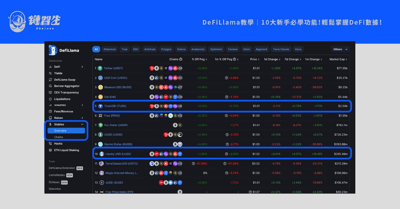Click the Binance USD coin icon
The image size is (400, 209).
click(100, 87)
